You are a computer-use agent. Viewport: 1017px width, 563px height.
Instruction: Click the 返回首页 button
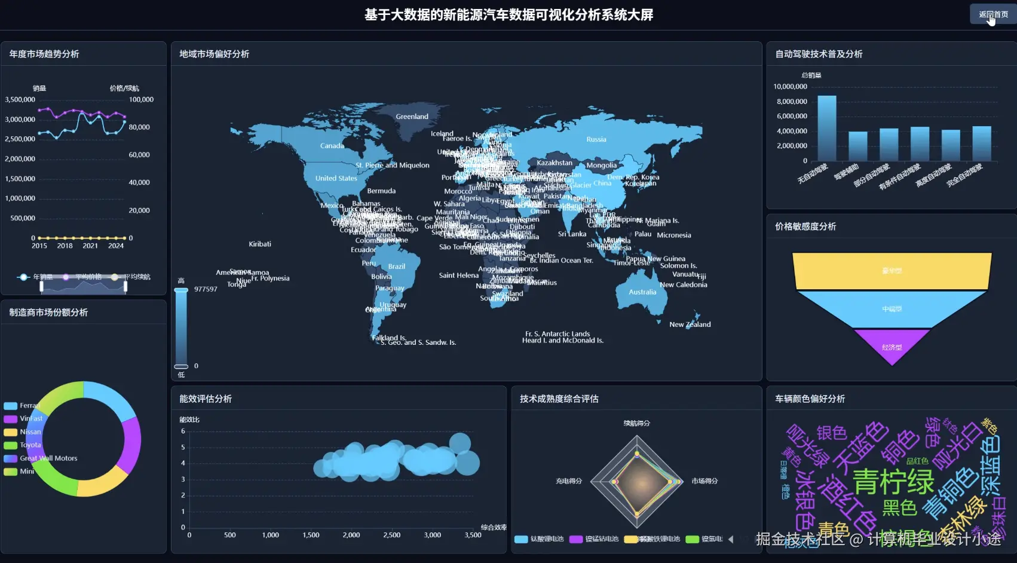coord(993,14)
